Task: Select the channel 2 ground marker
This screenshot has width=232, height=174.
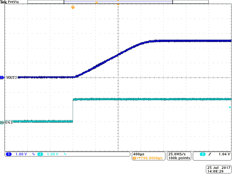Action: [2, 123]
